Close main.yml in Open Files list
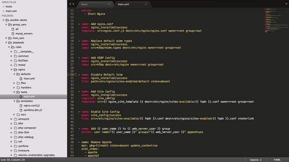This screenshot has height=162, width=289. 3,11
